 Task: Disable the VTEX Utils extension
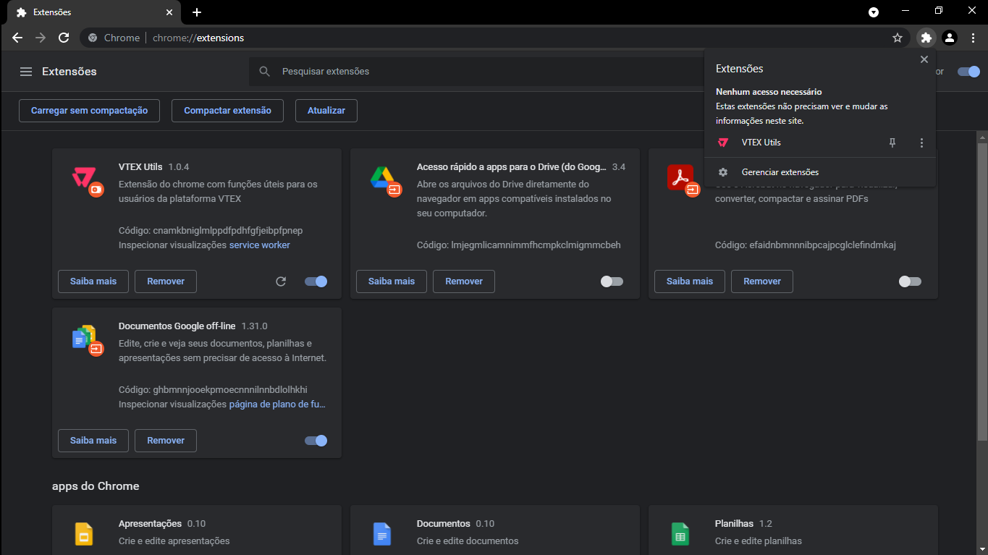coord(316,281)
